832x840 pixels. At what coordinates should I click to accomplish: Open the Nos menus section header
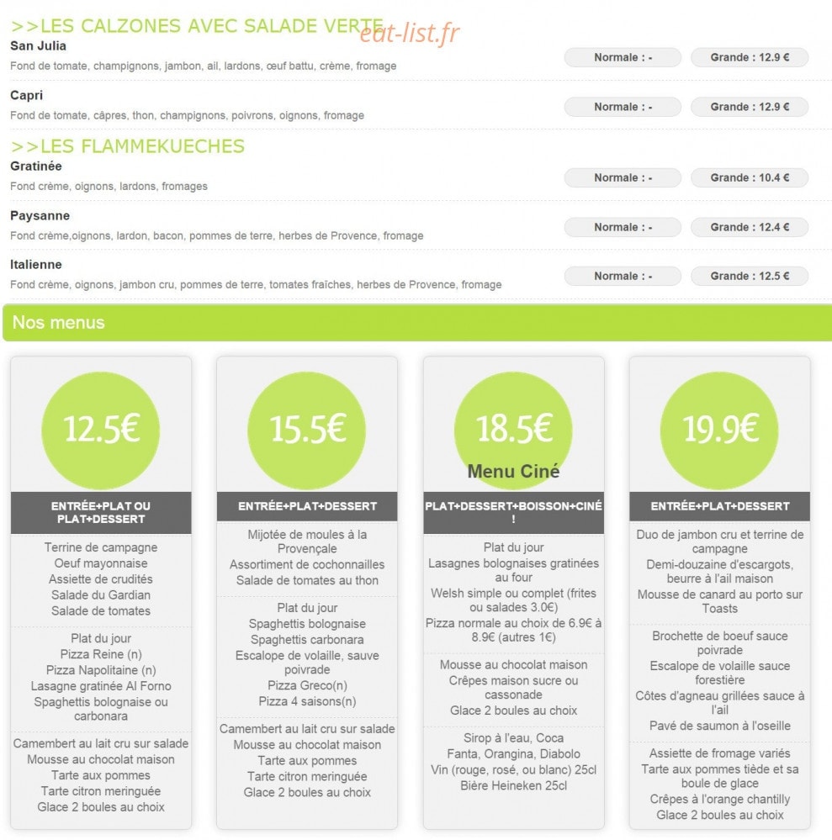417,323
